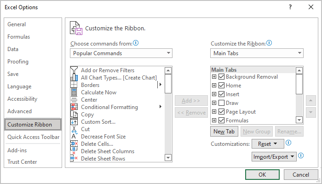Click the Cut scissors icon
Image resolution: width=322 pixels, height=184 pixels.
[74, 129]
